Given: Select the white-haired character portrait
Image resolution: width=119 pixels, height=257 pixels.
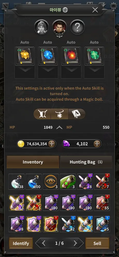Looking at the screenshot, I should pyautogui.click(x=42, y=27).
